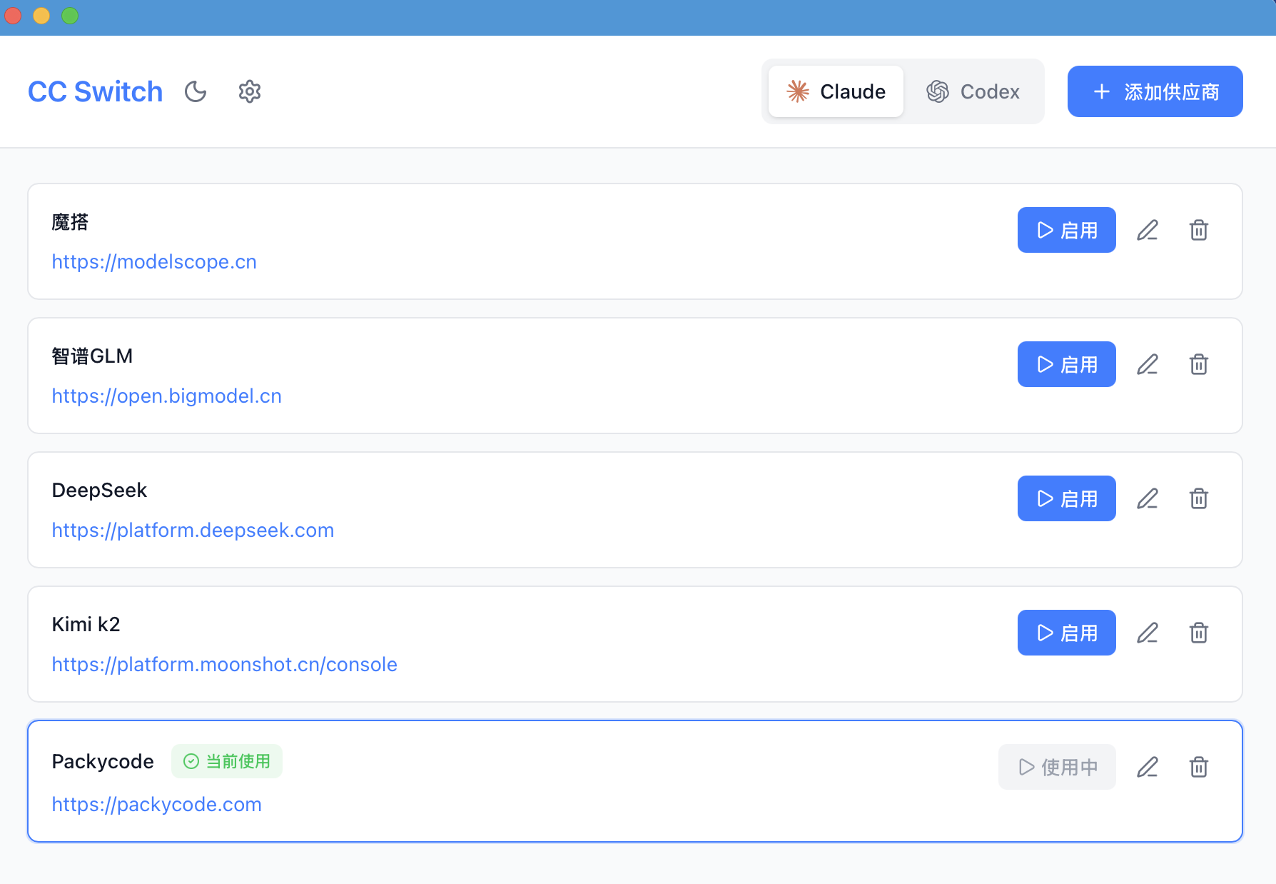Open the modelscope.cn link

click(154, 261)
